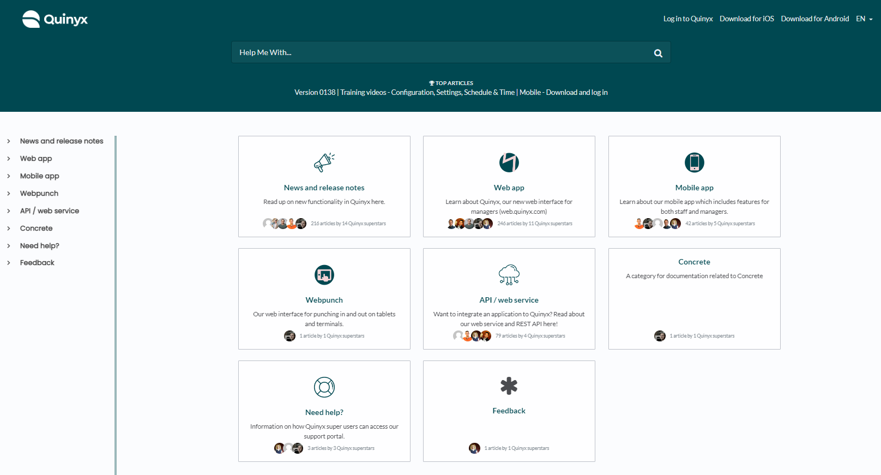
Task: Open the Webpunch card title
Action: [x=324, y=300]
